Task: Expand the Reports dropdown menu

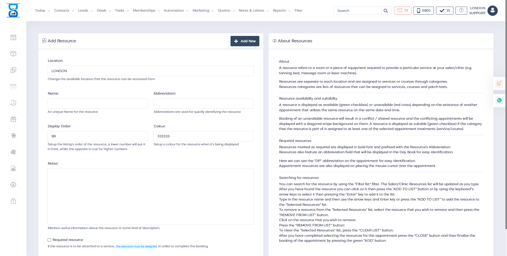Action: pos(281,11)
